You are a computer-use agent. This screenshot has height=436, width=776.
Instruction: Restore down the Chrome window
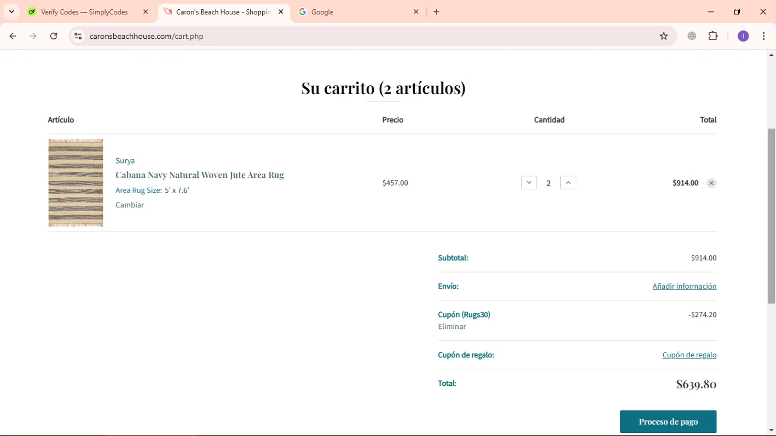click(x=737, y=12)
